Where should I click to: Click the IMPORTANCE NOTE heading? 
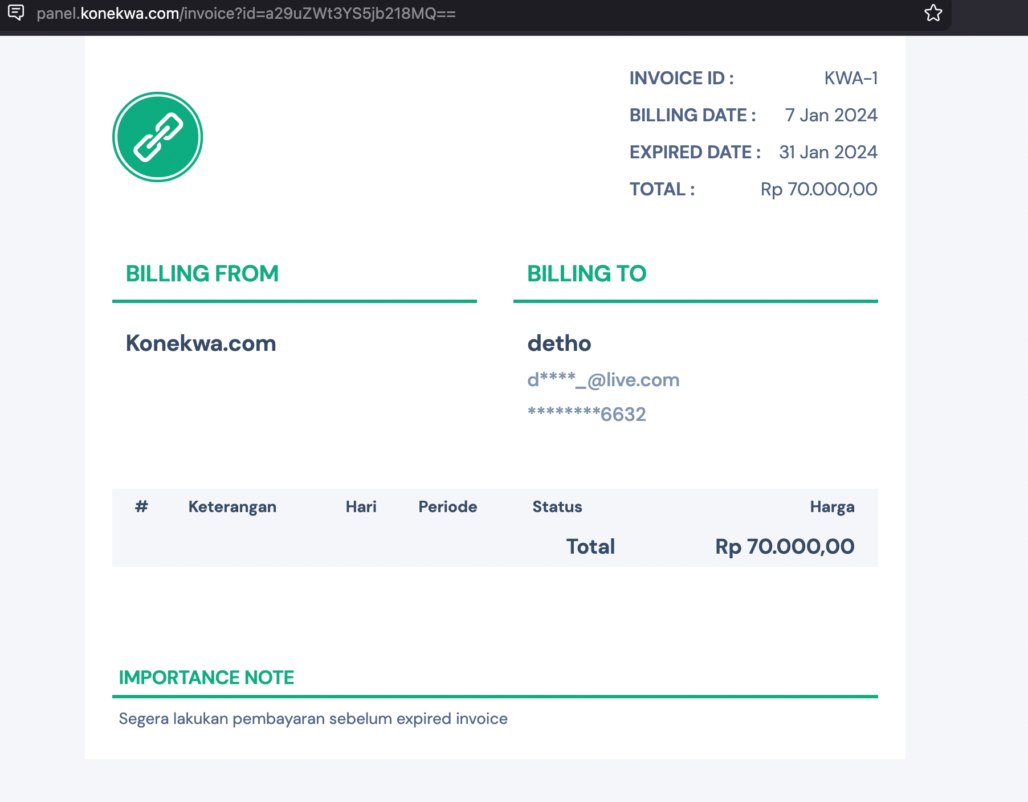tap(206, 678)
